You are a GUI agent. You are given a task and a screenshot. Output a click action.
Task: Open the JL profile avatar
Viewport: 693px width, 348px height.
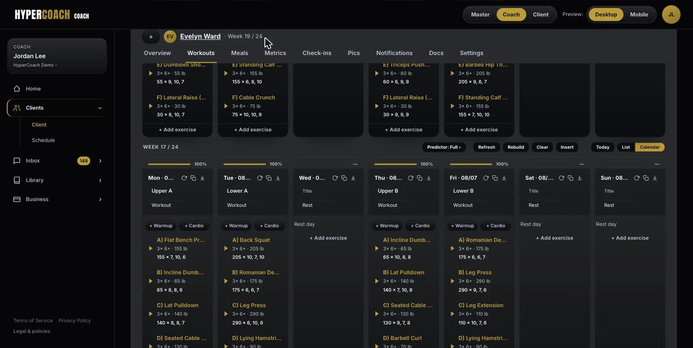coord(671,15)
